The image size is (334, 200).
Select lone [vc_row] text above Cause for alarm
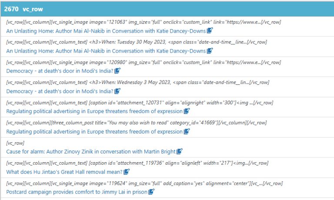coord(15,143)
